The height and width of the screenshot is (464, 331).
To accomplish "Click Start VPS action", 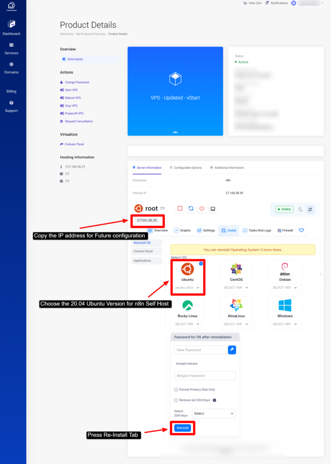I will tap(69, 90).
